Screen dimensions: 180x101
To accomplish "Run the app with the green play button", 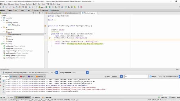I will (47, 7).
